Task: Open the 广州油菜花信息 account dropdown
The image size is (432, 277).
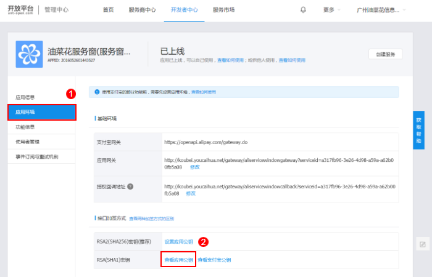Action: (x=381, y=10)
